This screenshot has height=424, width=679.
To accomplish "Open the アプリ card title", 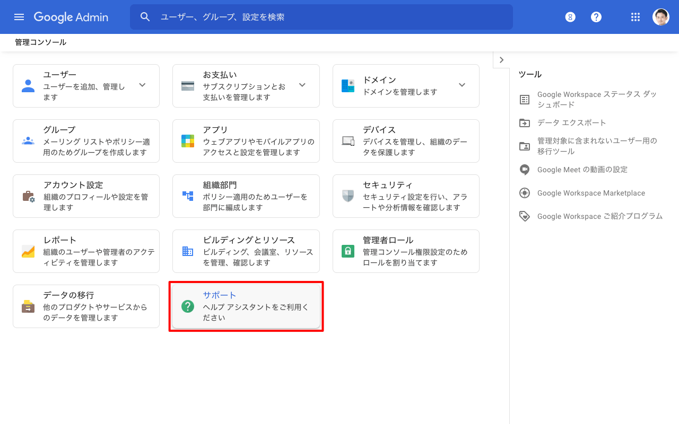I will pos(216,130).
